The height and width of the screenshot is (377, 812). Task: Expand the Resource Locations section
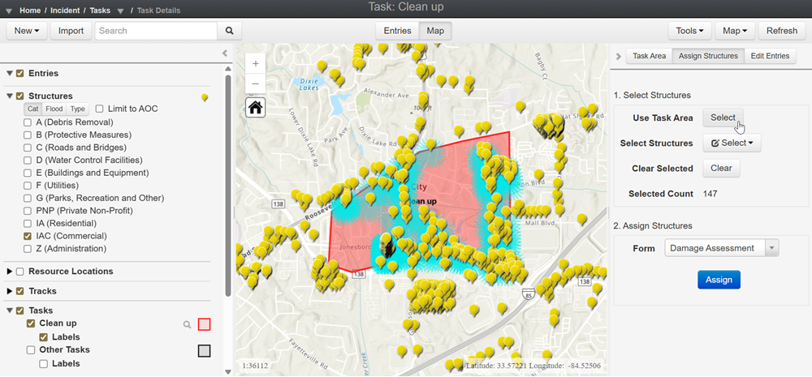(9, 272)
